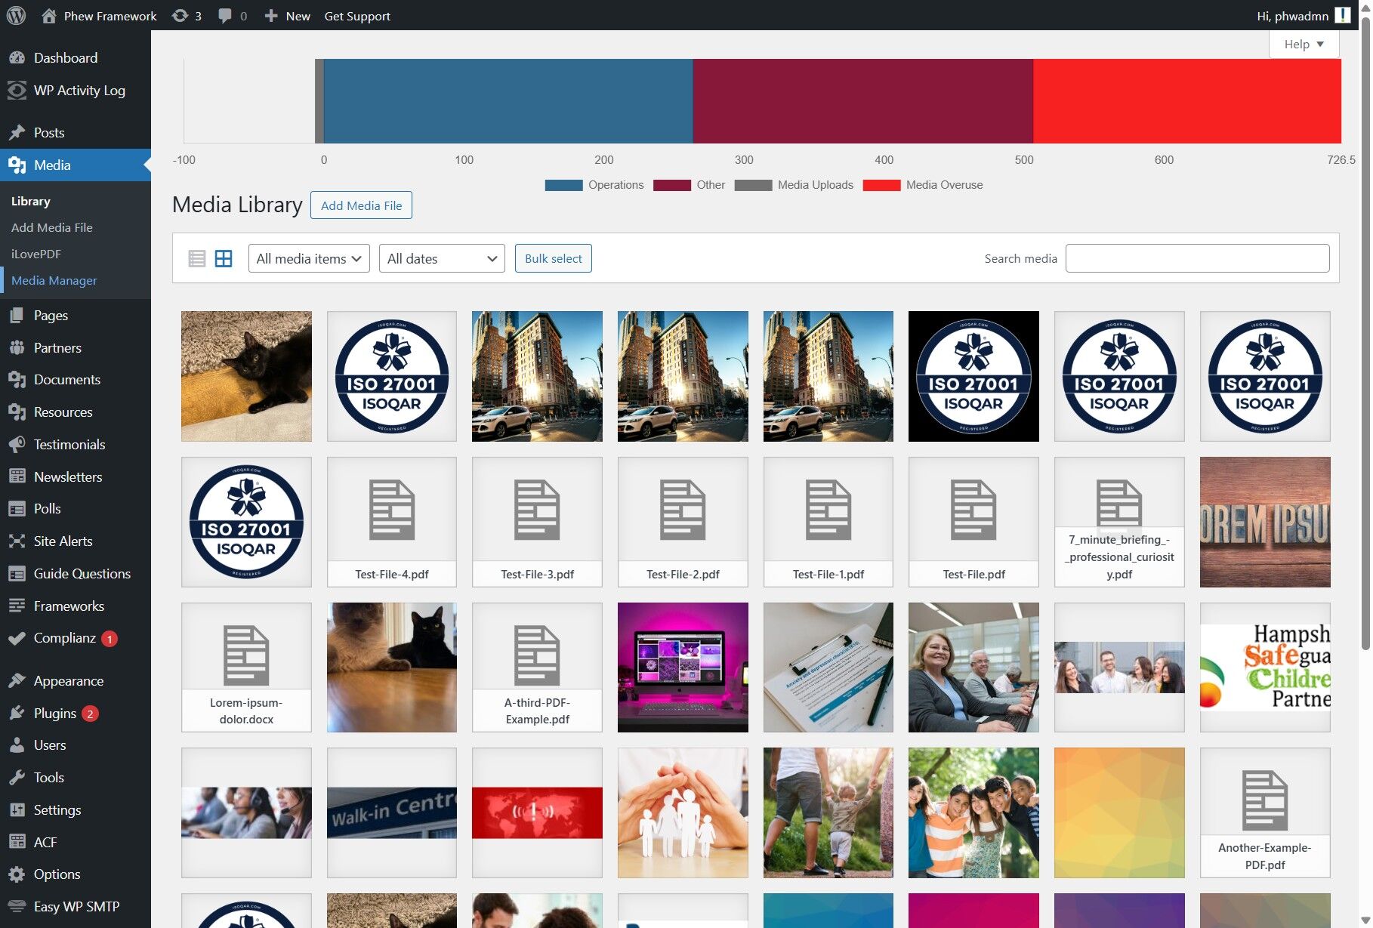The height and width of the screenshot is (928, 1373).
Task: Click the Plugins plug icon
Action: click(17, 714)
